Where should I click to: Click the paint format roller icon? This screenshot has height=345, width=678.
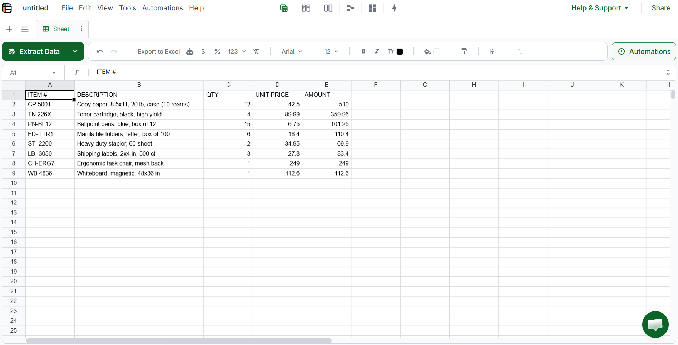tap(464, 51)
